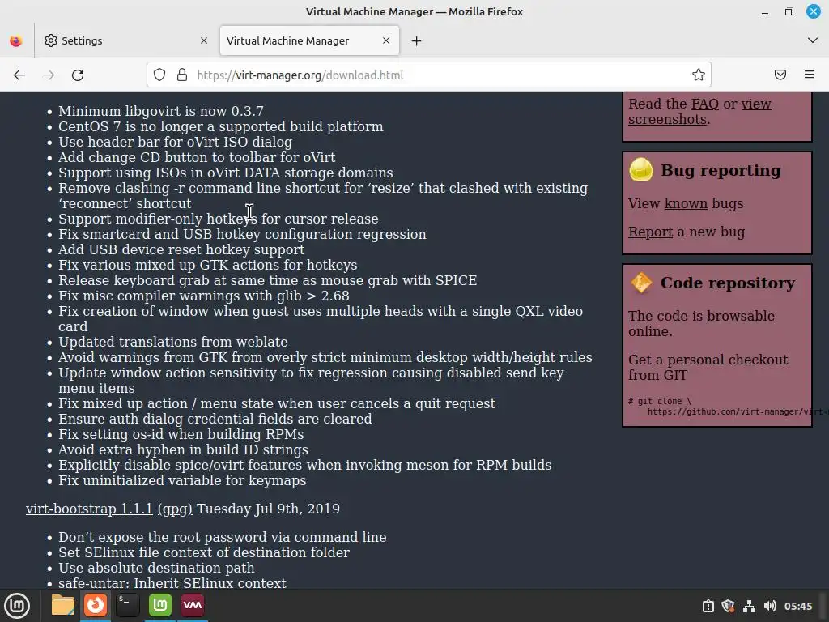Open the green Mint app in taskbar

(x=160, y=605)
